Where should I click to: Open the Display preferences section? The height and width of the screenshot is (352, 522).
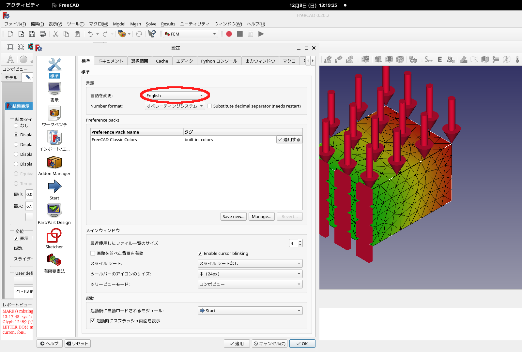pos(54,93)
